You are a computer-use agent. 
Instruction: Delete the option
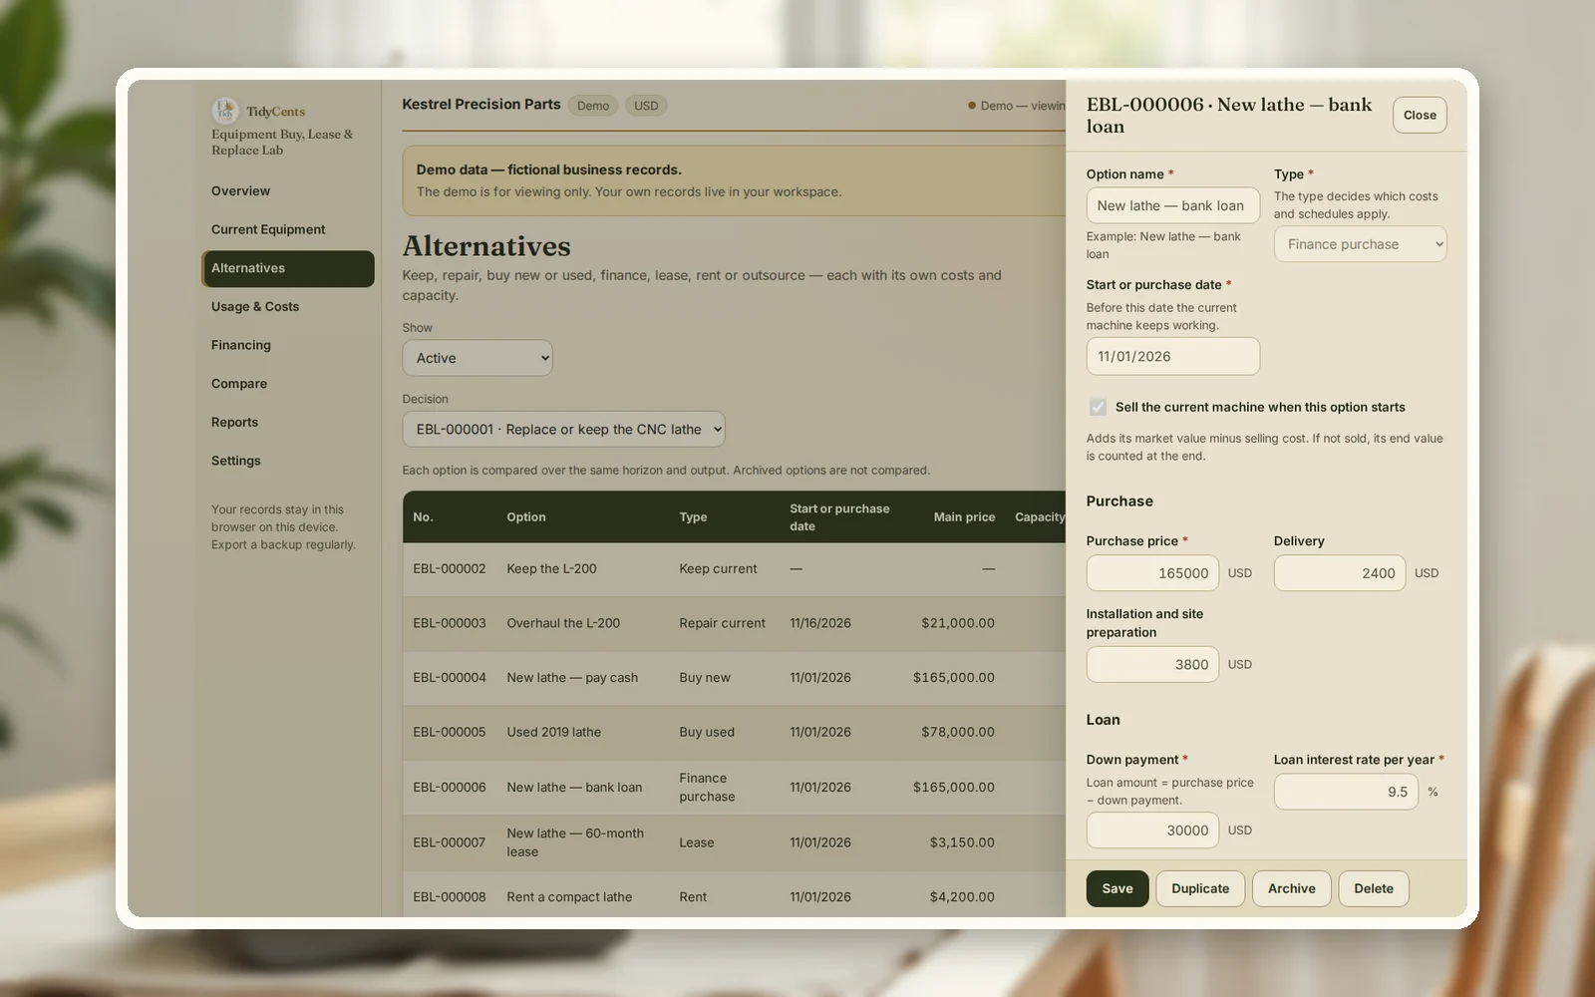pyautogui.click(x=1374, y=888)
